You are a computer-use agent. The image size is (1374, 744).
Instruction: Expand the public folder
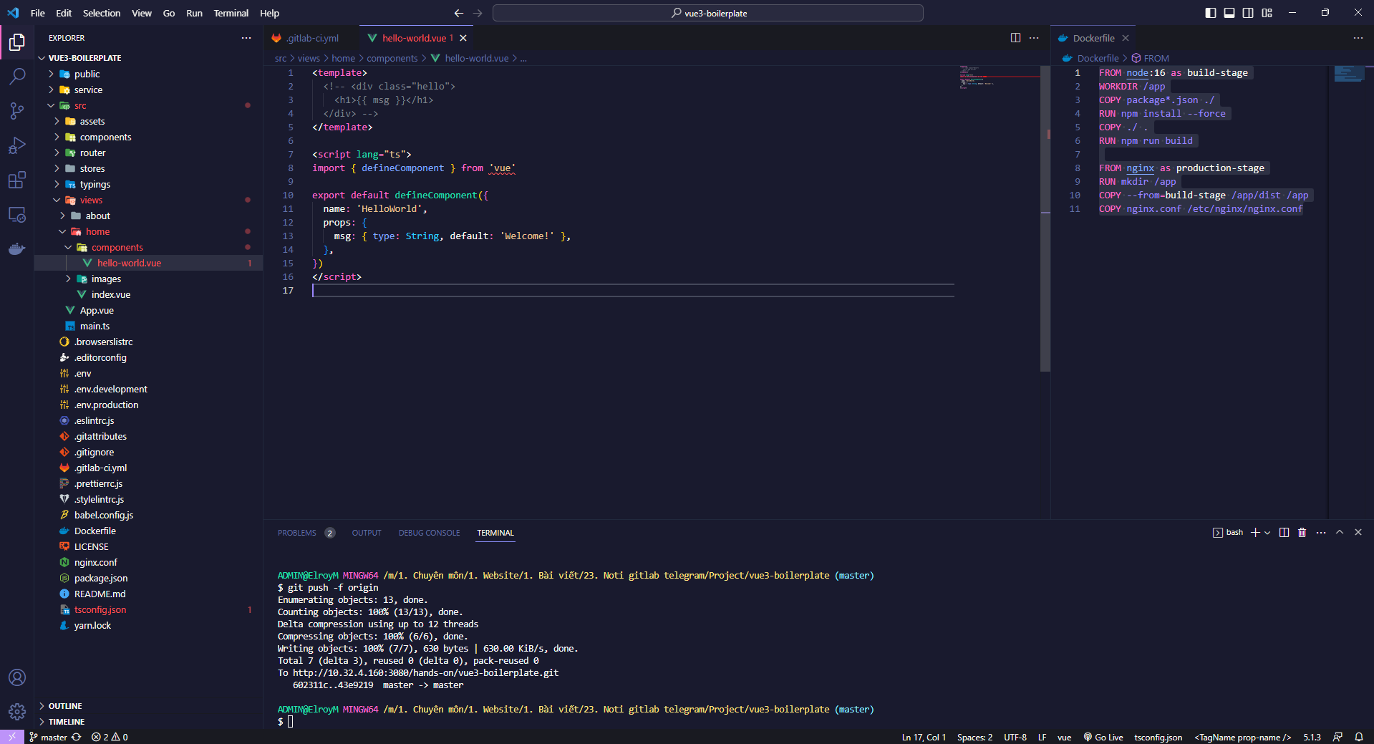click(x=148, y=74)
